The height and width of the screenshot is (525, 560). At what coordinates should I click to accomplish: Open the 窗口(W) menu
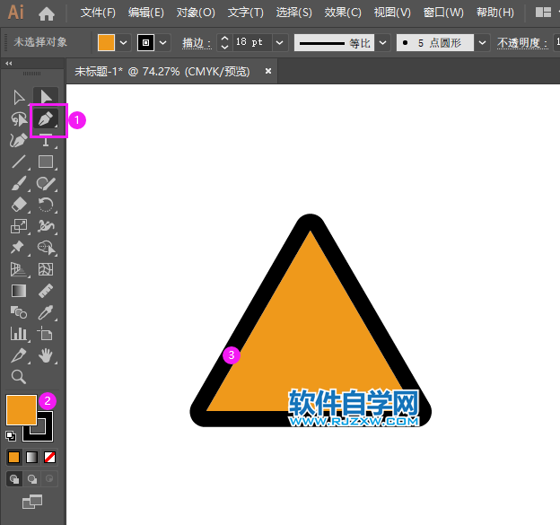pyautogui.click(x=443, y=13)
